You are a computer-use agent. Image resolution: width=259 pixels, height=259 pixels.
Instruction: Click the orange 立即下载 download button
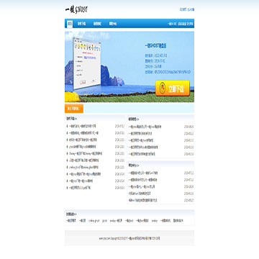(x=173, y=88)
